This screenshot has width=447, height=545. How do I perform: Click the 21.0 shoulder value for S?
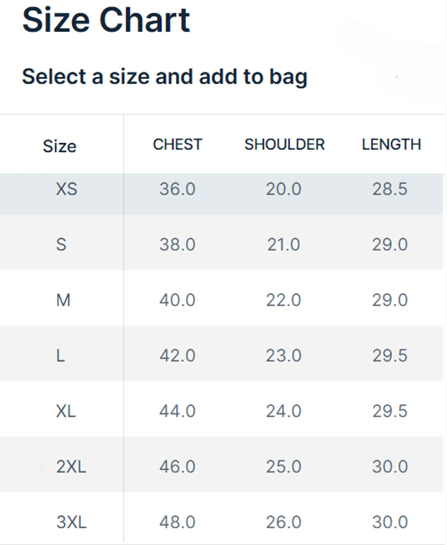[x=283, y=245]
